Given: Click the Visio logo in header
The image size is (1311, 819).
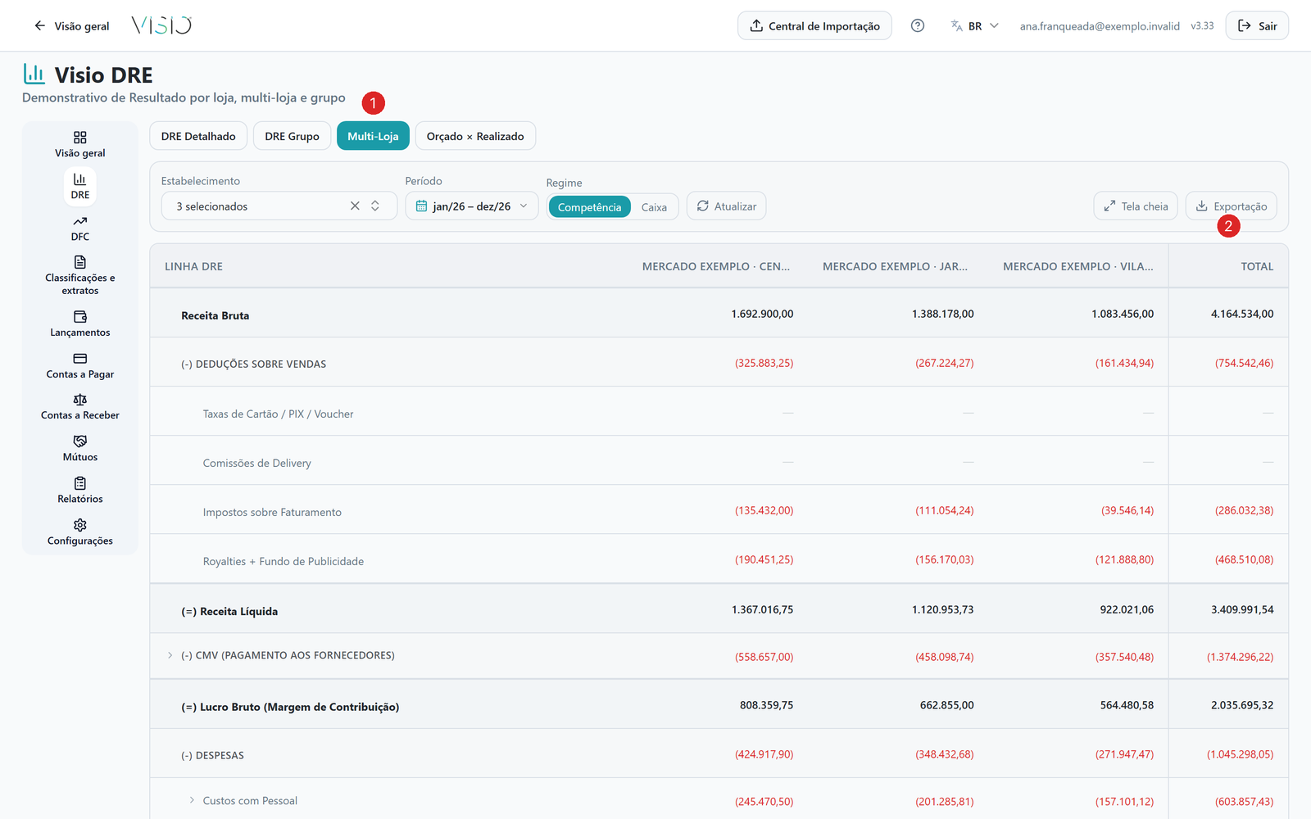Looking at the screenshot, I should [x=161, y=25].
